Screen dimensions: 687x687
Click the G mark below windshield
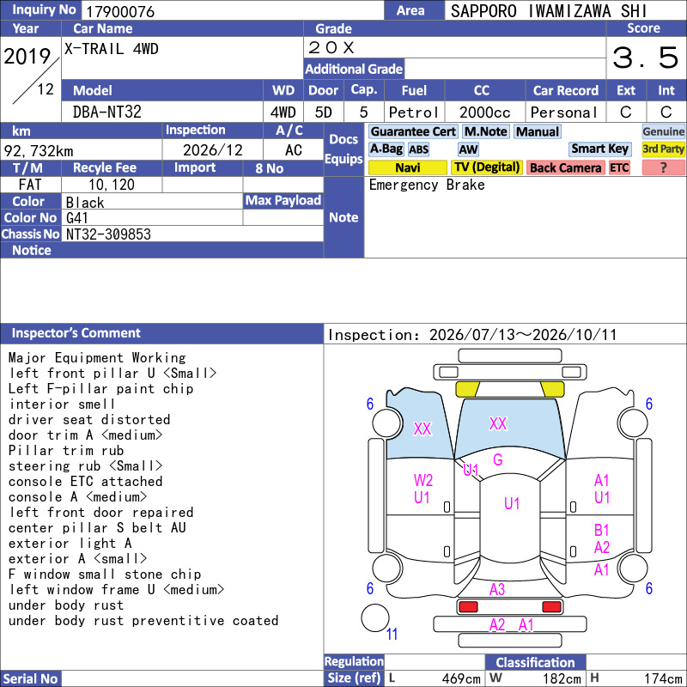pyautogui.click(x=498, y=459)
